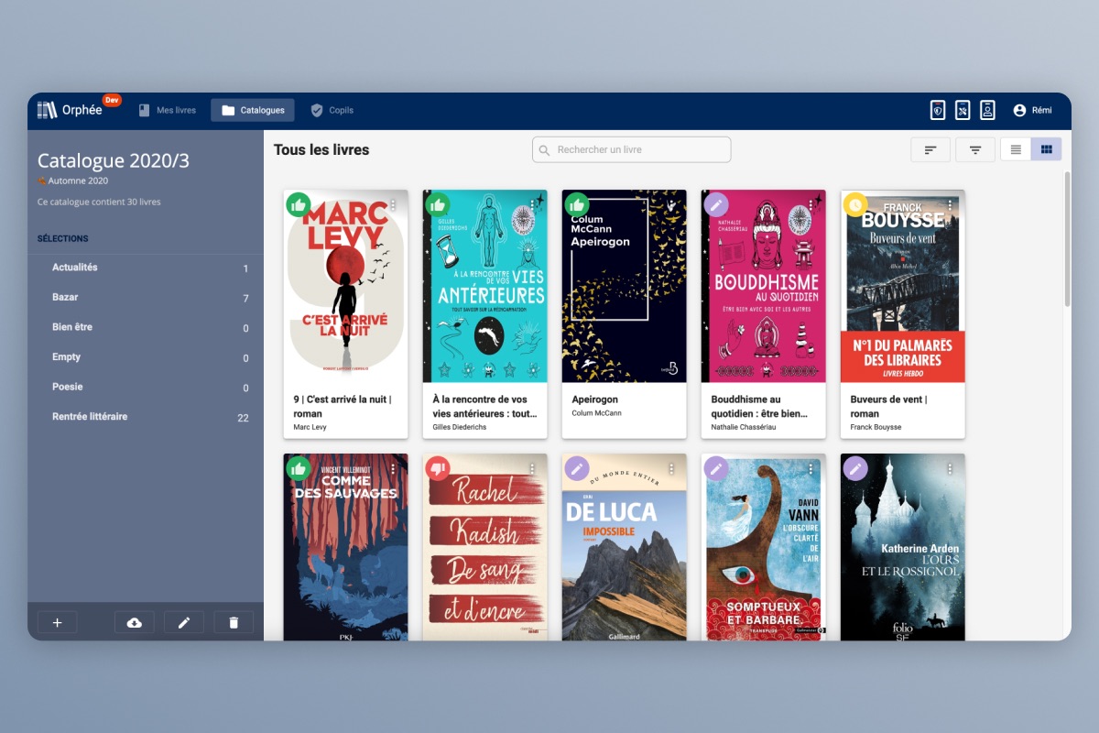
Task: Edit the catalogue with the pencil icon
Action: pyautogui.click(x=184, y=622)
